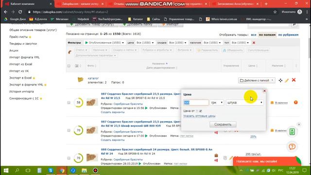Open Тендеры и закупки in the sidebar

pos(23,44)
